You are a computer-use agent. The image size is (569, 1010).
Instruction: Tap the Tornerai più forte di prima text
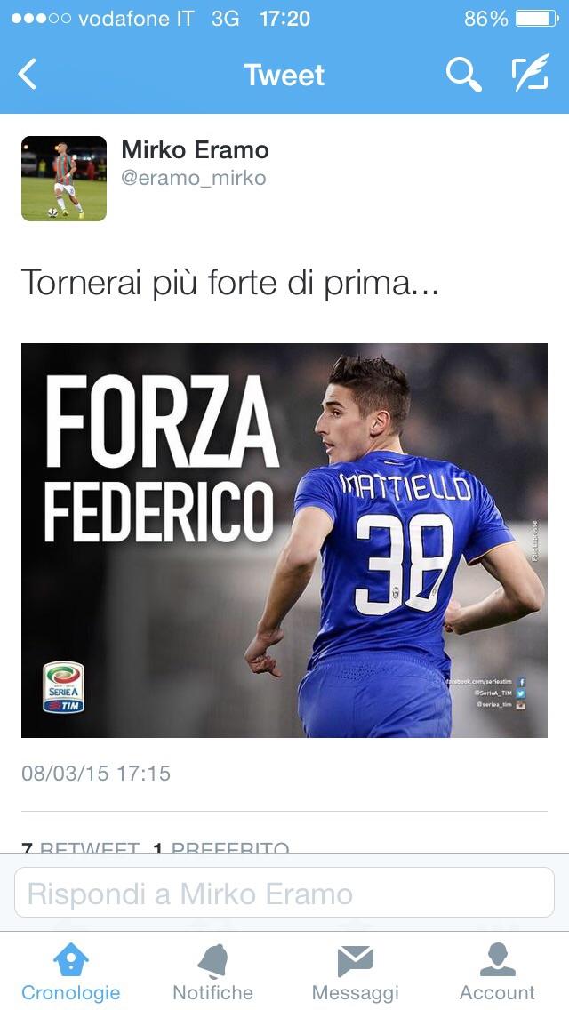tap(230, 284)
